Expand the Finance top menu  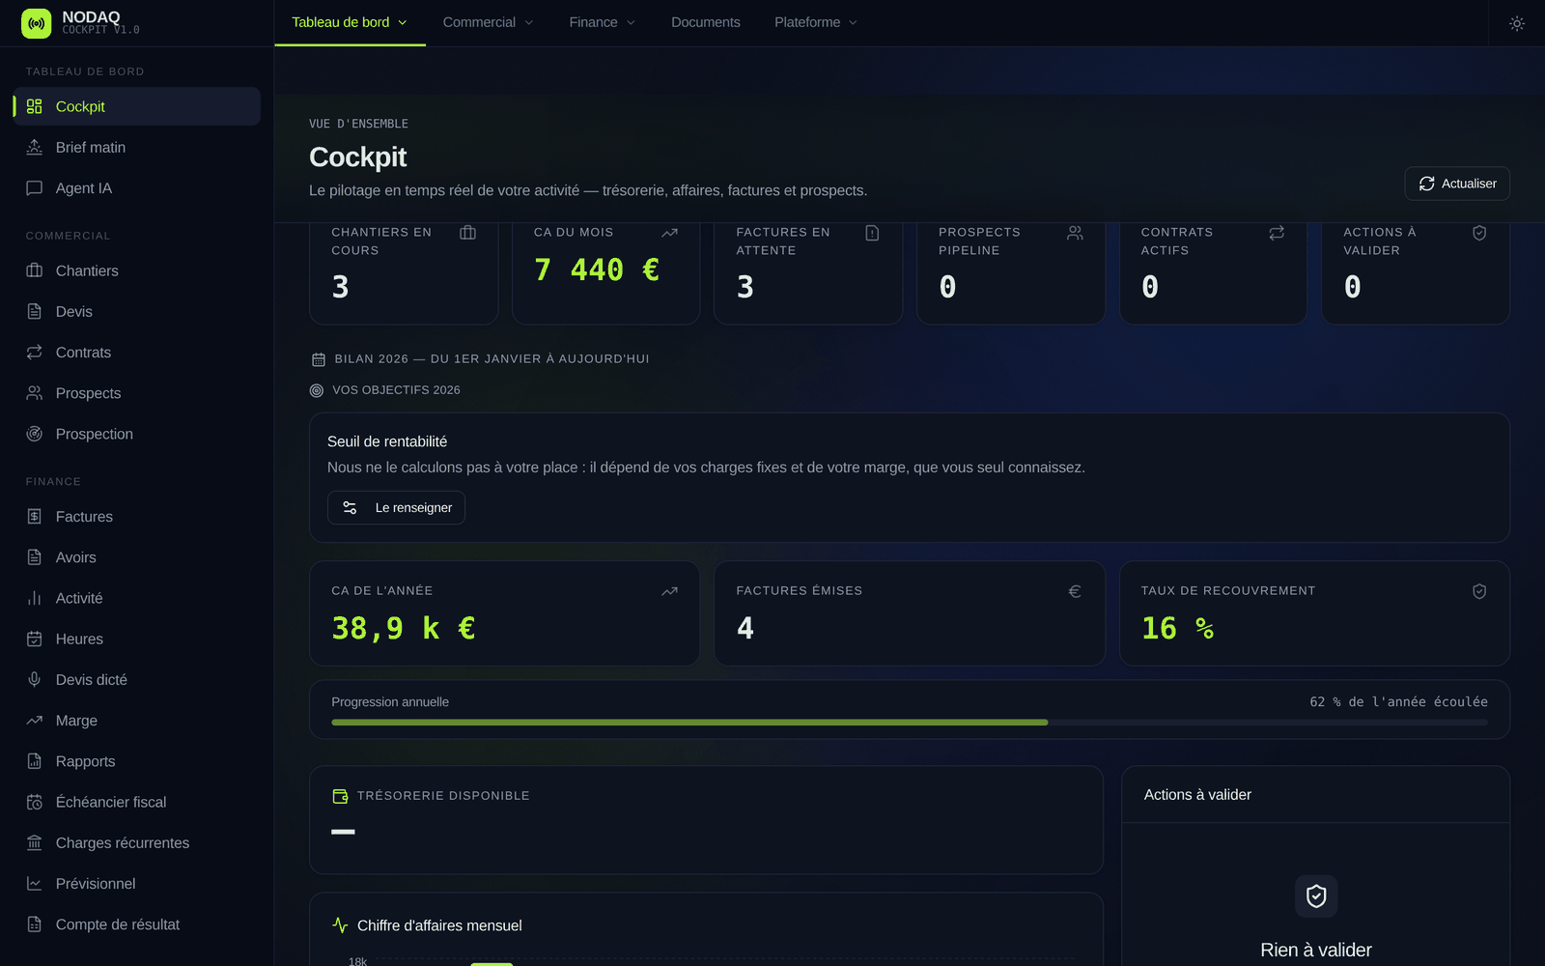click(602, 22)
